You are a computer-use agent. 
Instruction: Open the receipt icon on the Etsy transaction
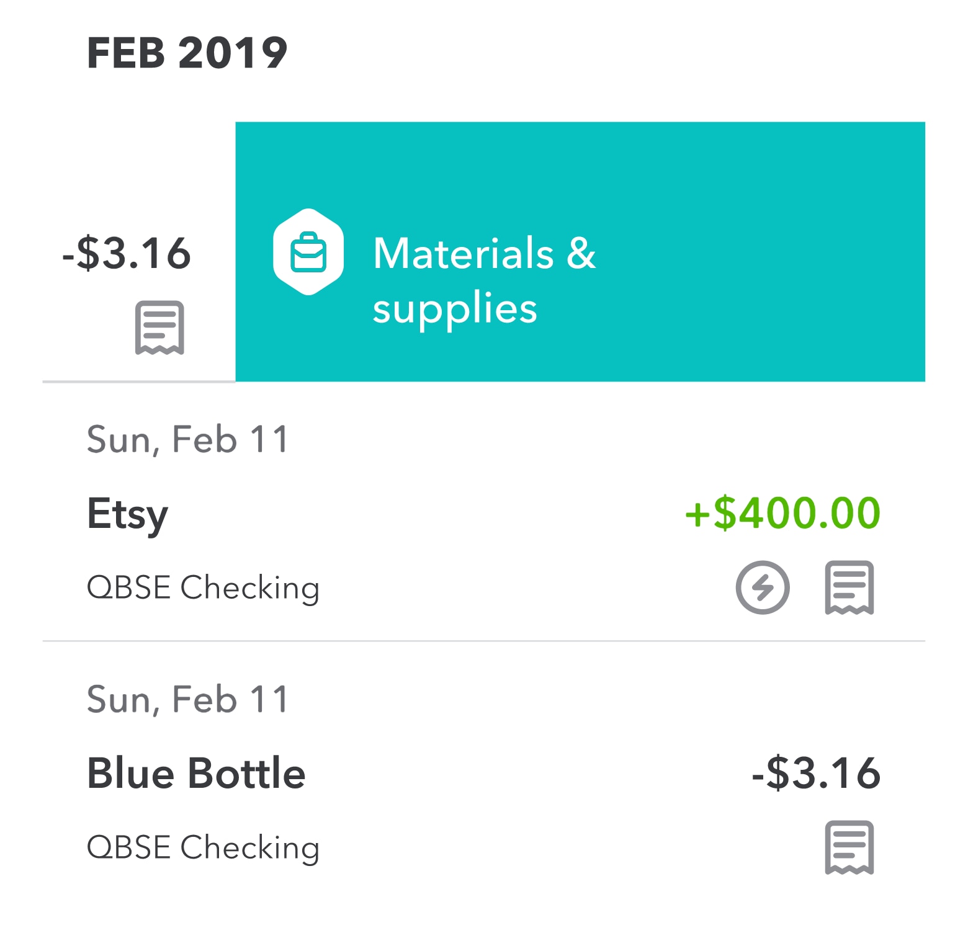click(x=849, y=587)
